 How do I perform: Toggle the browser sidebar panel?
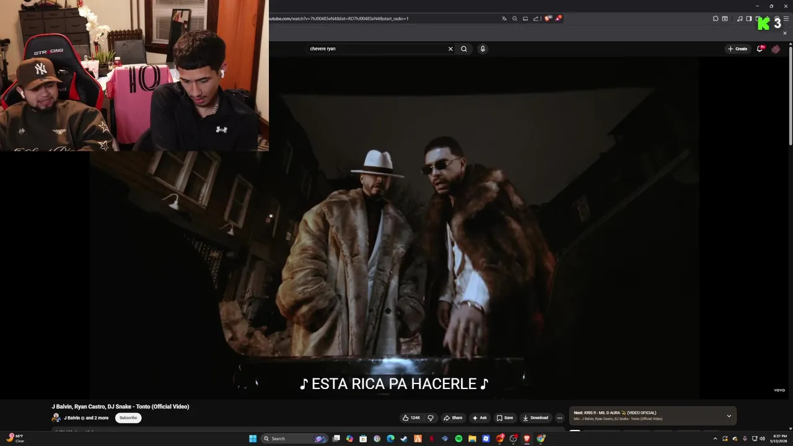[x=748, y=19]
